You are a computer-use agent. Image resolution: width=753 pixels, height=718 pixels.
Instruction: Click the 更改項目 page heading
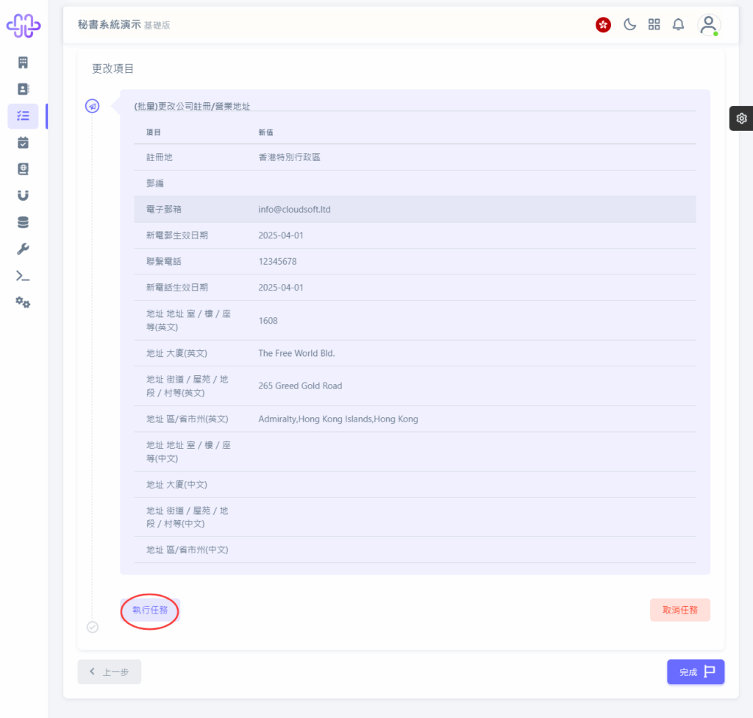point(113,68)
